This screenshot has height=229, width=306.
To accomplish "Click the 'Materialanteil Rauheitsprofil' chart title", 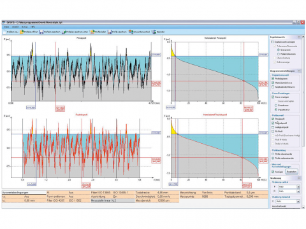I will 215,114.
